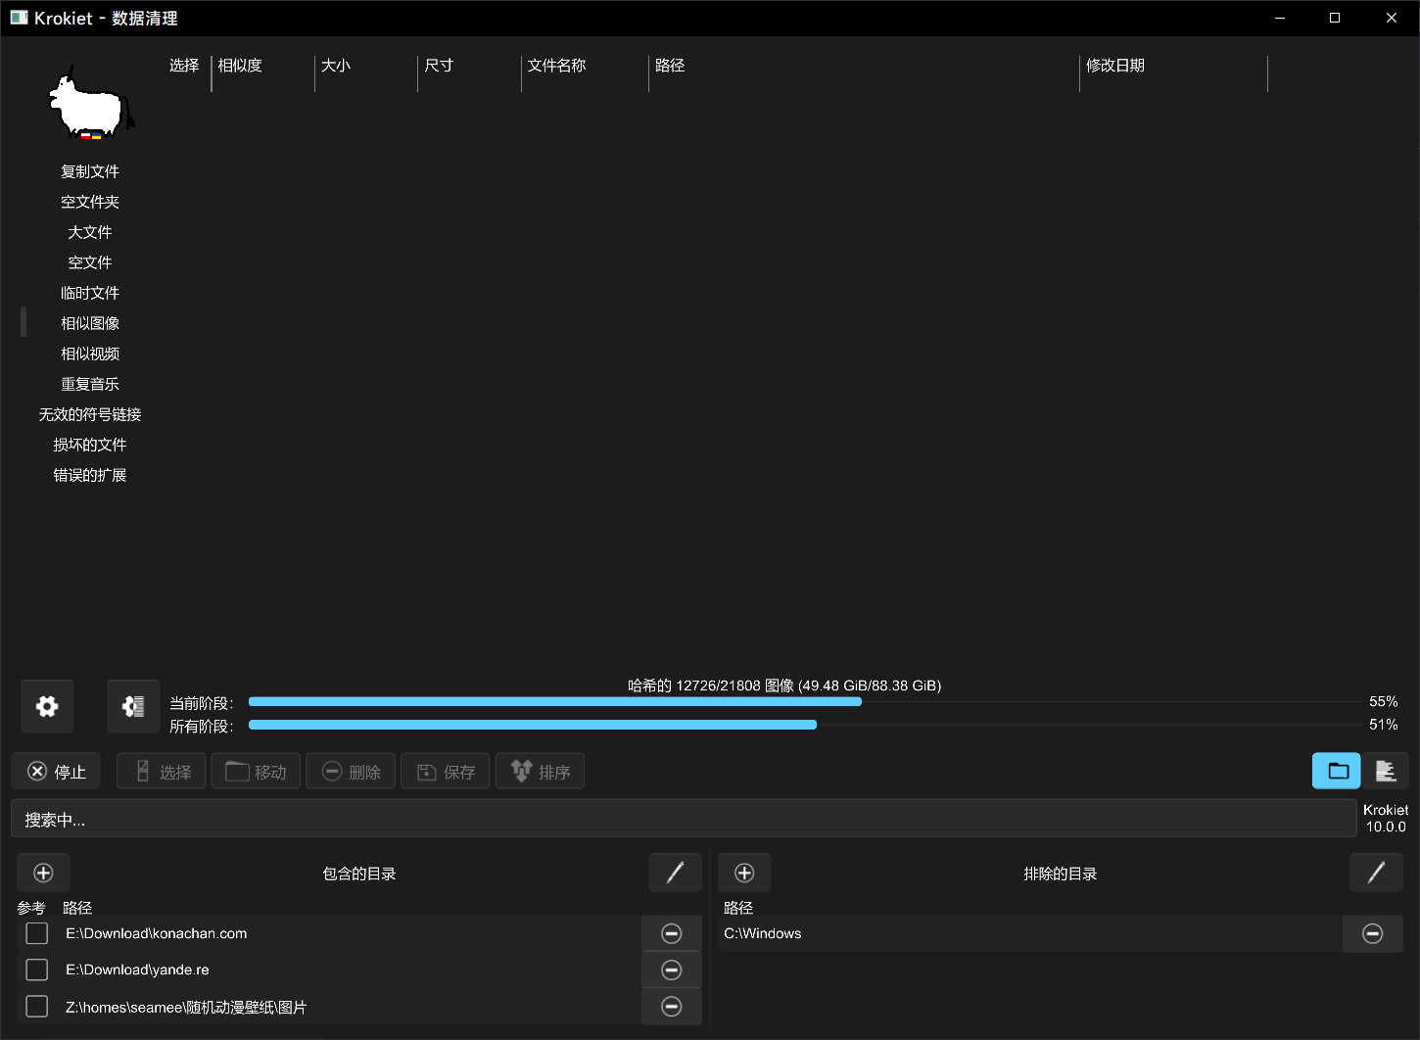Switch to 相似视频 tool
Viewport: 1420px width, 1040px height.
pyautogui.click(x=90, y=354)
